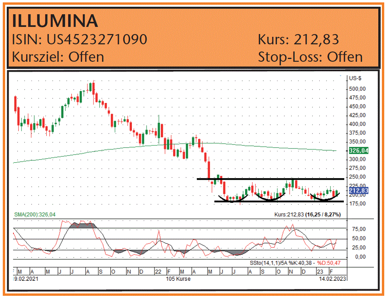Select the 250,00 price axis label
This screenshot has height=297, width=387.
pos(357,177)
